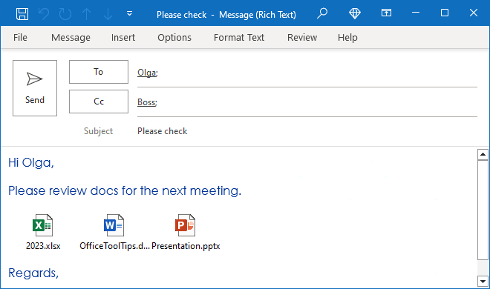Click the To button
This screenshot has width=490, height=289.
(x=99, y=72)
